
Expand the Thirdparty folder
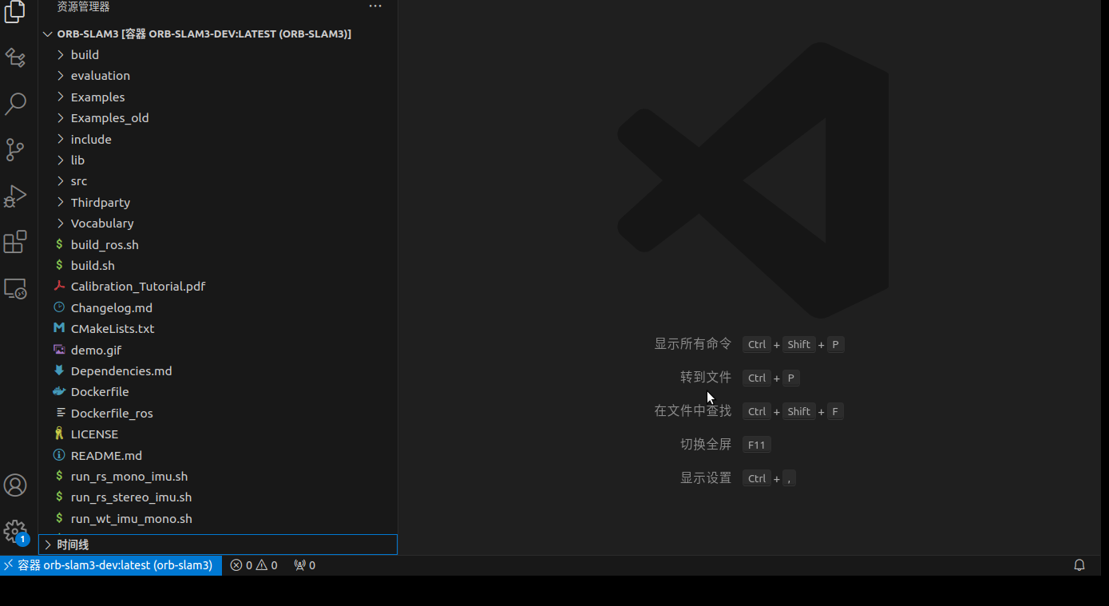coord(218,203)
